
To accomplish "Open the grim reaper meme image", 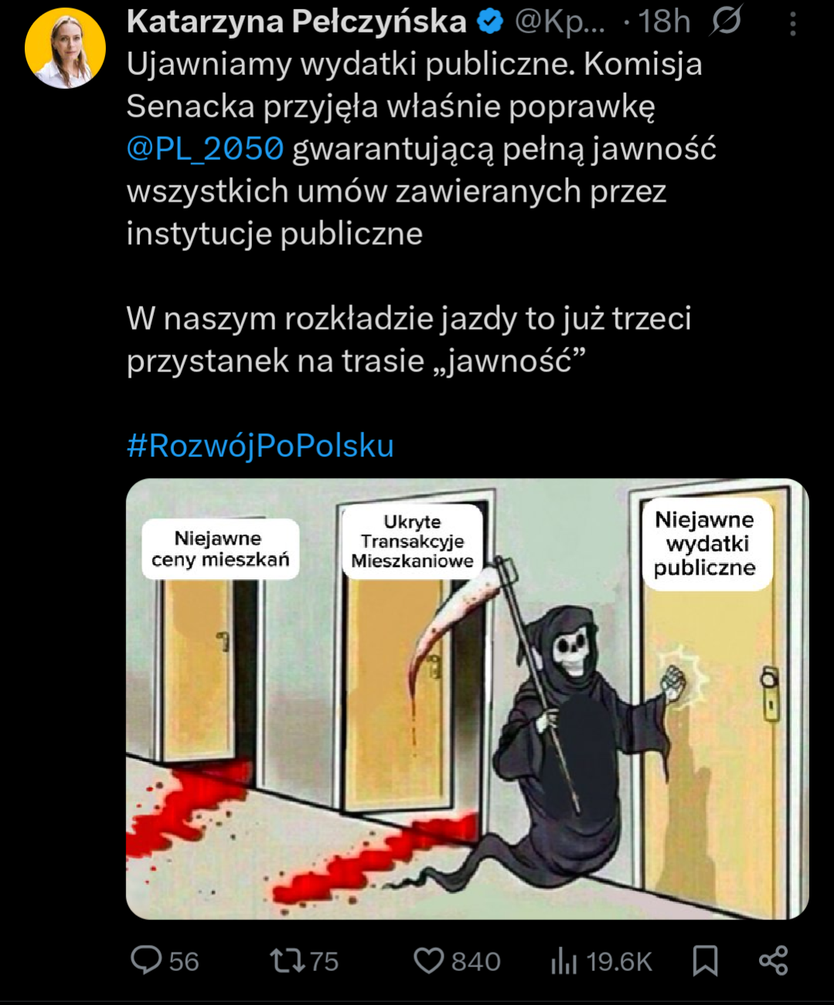I will (x=468, y=699).
